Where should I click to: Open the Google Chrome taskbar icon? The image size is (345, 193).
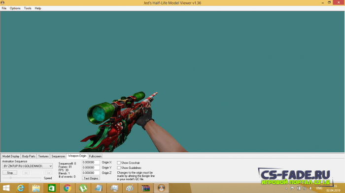(x=68, y=188)
